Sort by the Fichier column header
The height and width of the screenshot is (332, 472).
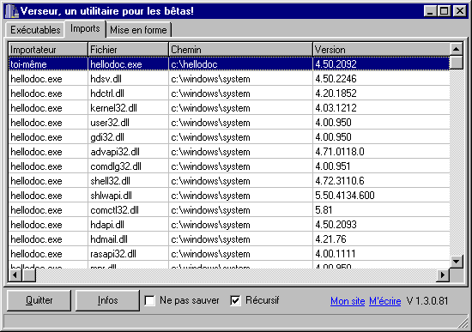coord(128,50)
